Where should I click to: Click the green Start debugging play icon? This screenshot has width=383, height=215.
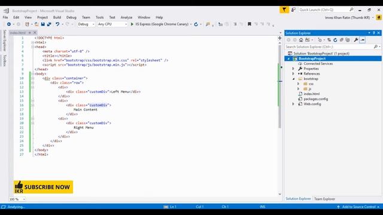[x=132, y=24]
